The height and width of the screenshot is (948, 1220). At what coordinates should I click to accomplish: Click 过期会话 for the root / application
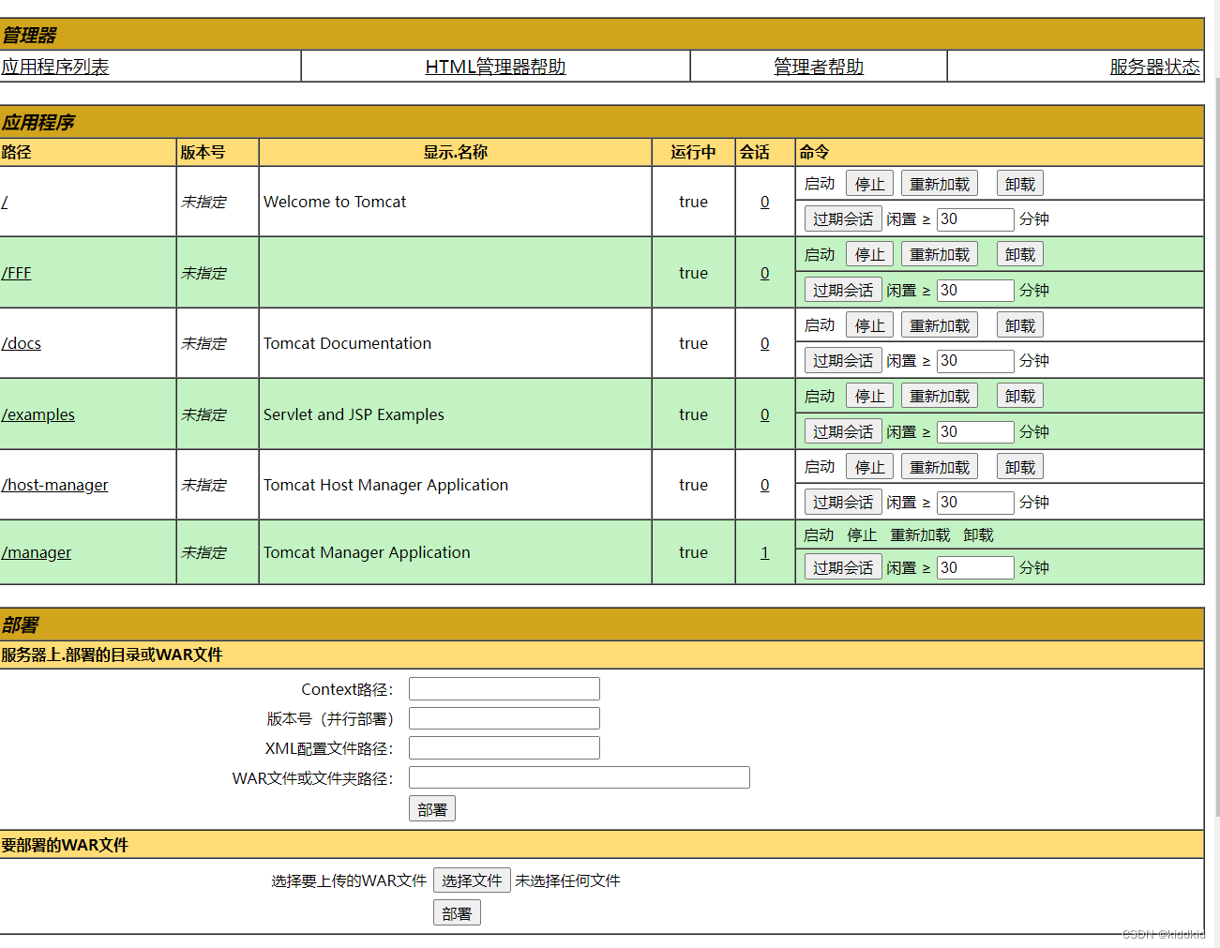[x=843, y=218]
